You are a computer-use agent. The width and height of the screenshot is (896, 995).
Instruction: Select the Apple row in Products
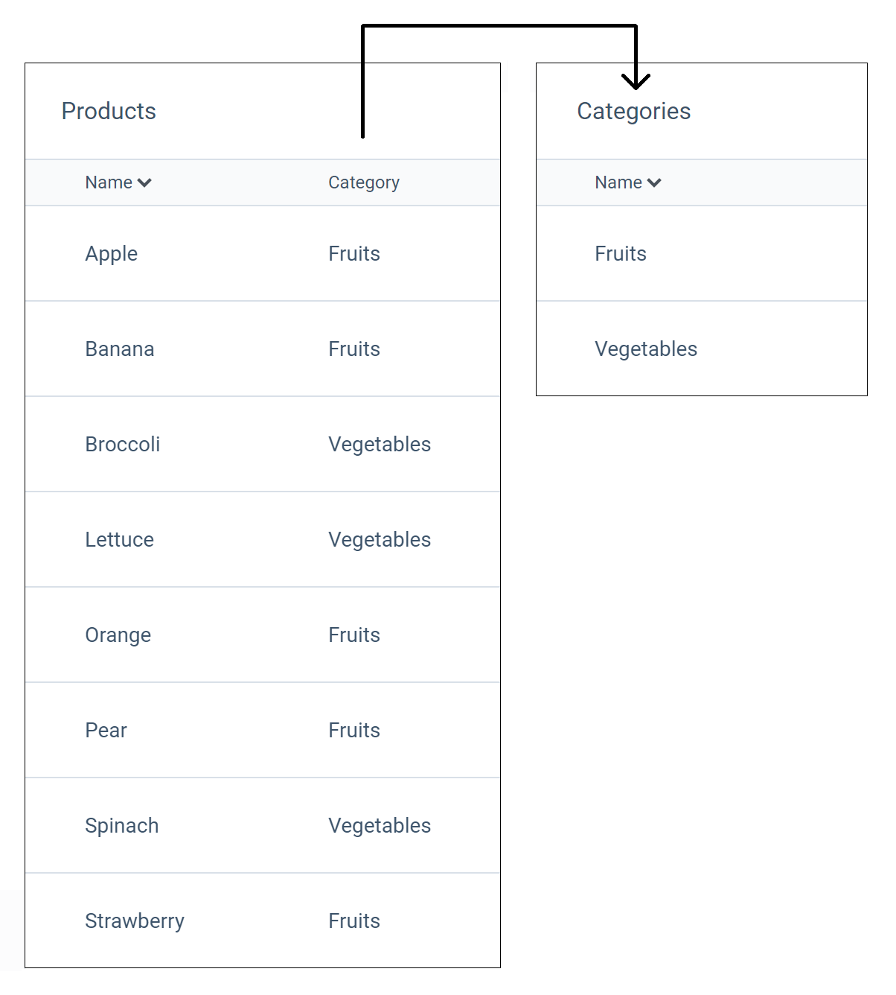tap(111, 253)
